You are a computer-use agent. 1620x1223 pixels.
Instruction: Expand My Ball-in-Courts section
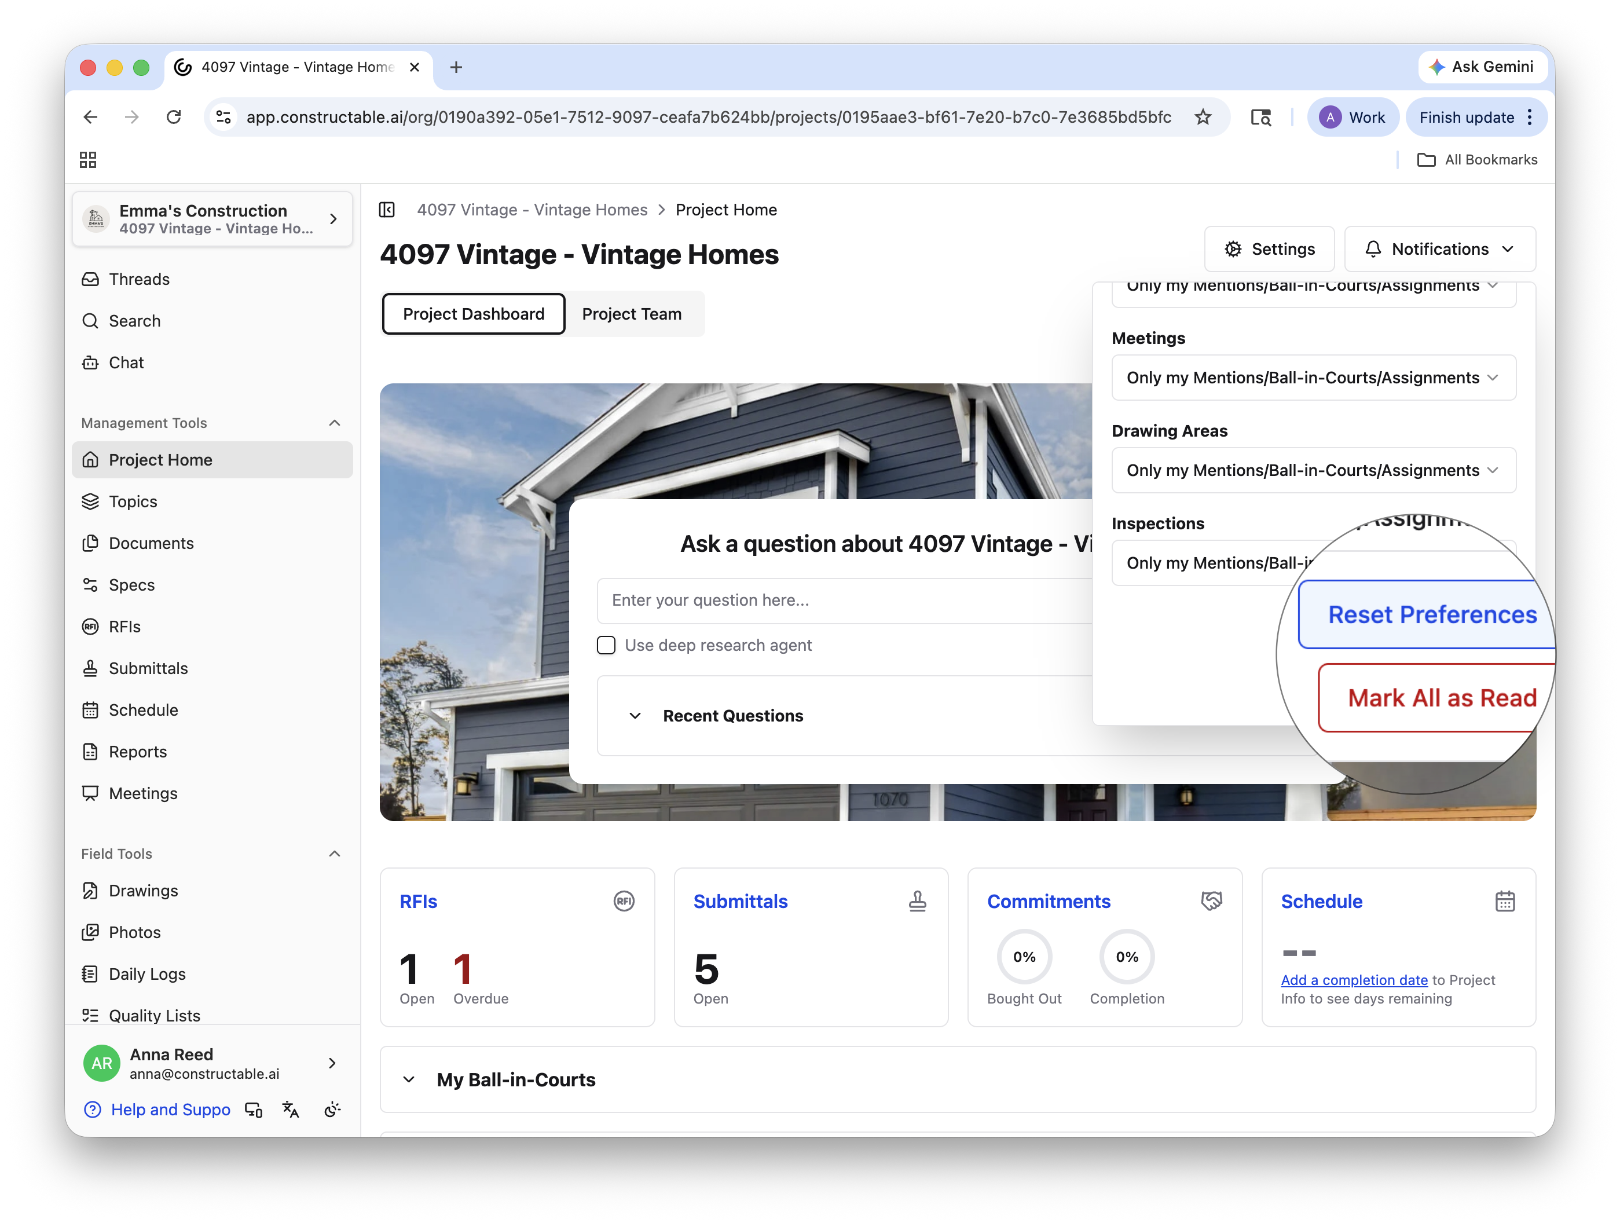(409, 1080)
